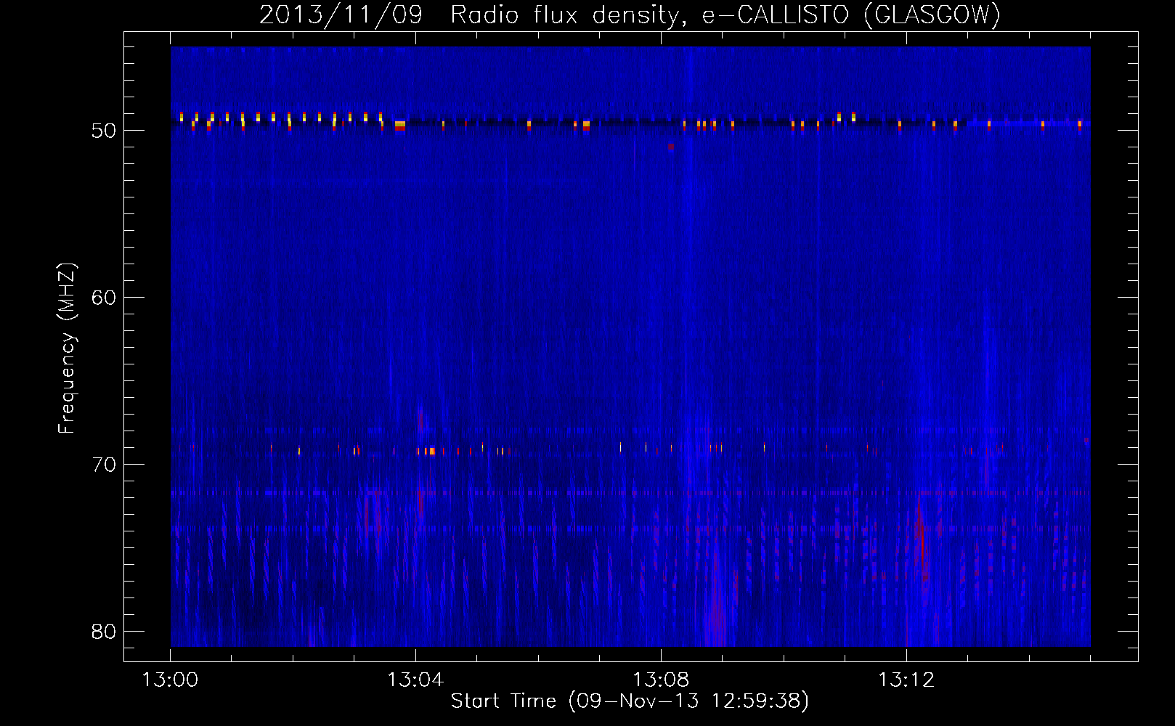This screenshot has height=726, width=1175.
Task: Click the 13:08 time tick label
Action: tap(661, 680)
